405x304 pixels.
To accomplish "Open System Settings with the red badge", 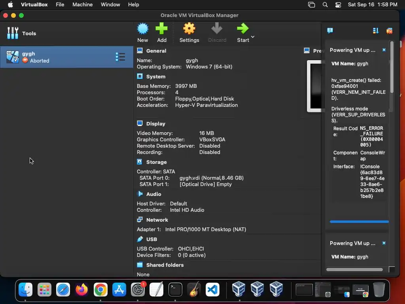I will (138, 289).
